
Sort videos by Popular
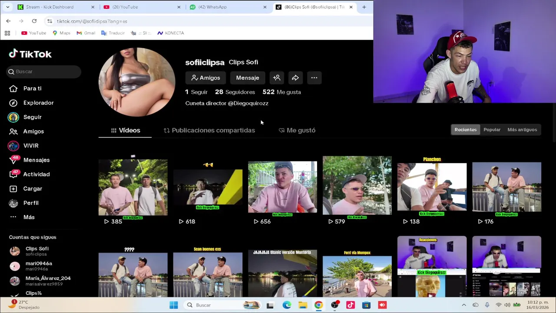coord(492,130)
